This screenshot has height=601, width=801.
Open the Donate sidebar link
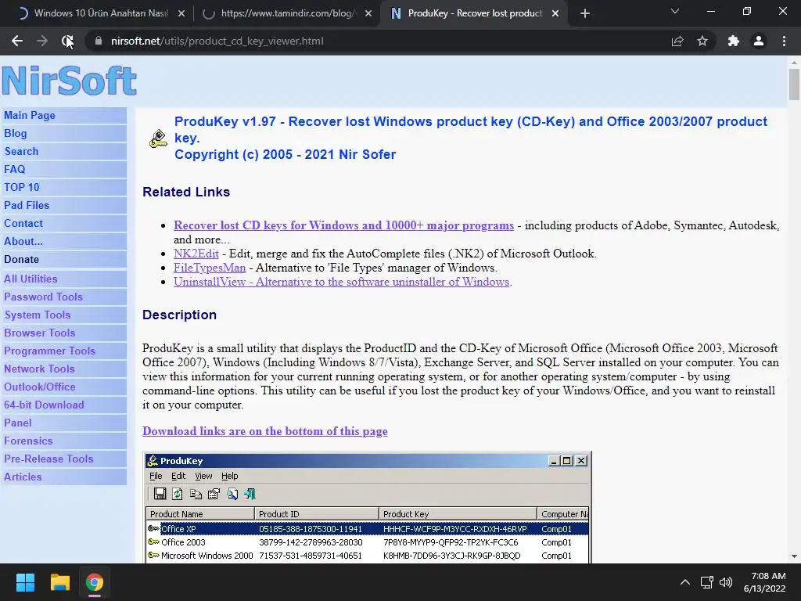(64, 259)
